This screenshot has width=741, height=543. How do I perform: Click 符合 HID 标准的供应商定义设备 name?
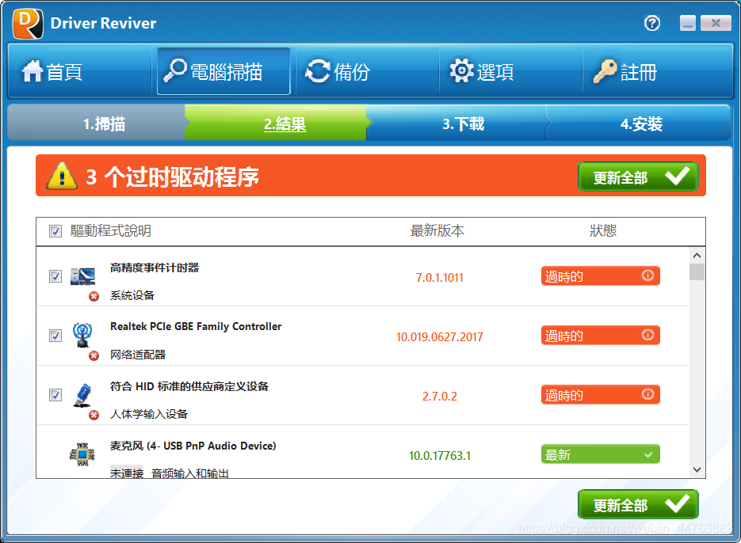pyautogui.click(x=189, y=386)
